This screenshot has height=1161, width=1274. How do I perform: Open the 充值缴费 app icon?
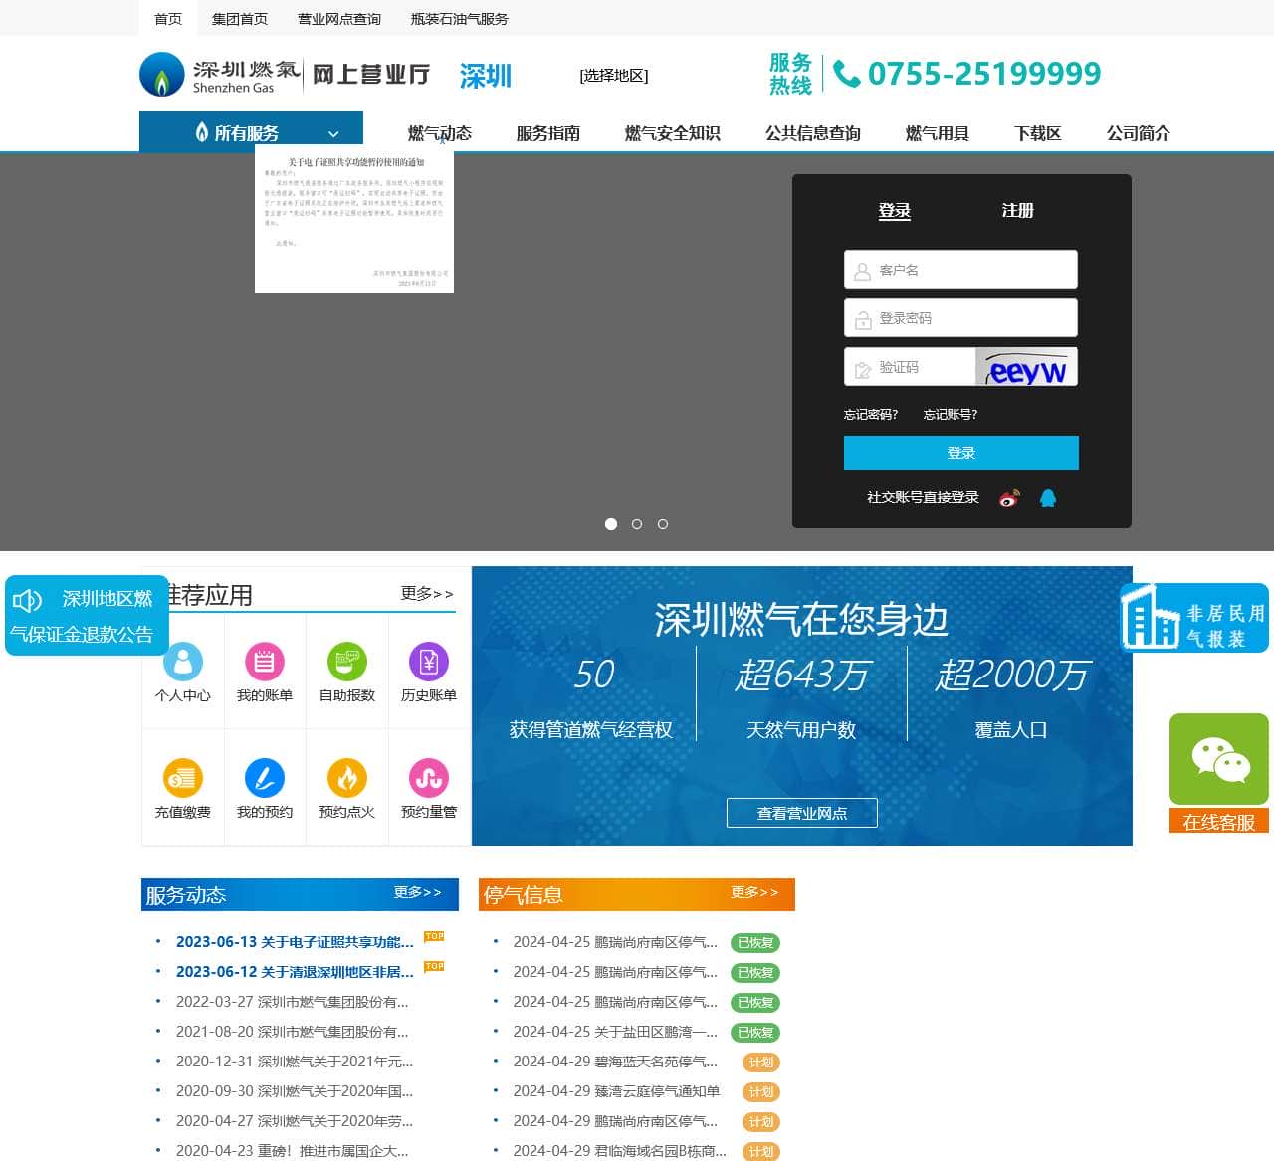pyautogui.click(x=183, y=778)
